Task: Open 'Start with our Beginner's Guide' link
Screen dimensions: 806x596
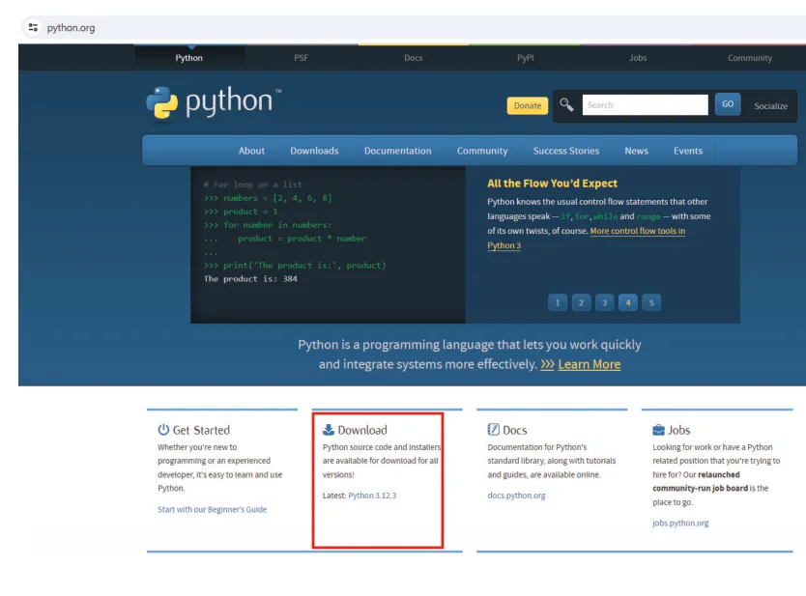Action: pyautogui.click(x=212, y=509)
